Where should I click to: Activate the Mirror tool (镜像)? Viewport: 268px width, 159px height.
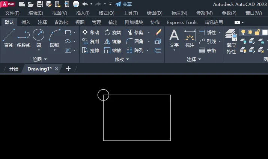point(113,41)
